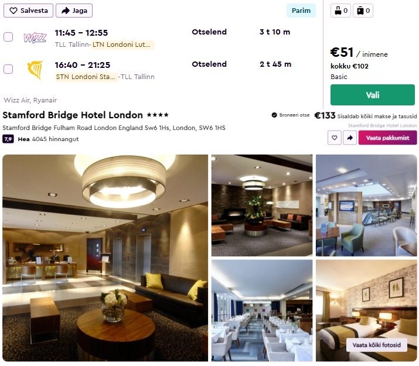Image resolution: width=419 pixels, height=366 pixels.
Task: Click the hotel share arrow icon
Action: (350, 138)
